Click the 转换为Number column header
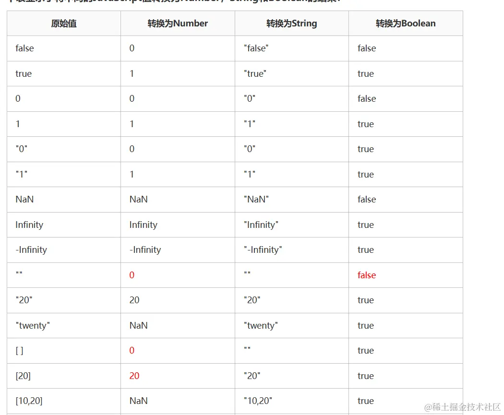 178,24
